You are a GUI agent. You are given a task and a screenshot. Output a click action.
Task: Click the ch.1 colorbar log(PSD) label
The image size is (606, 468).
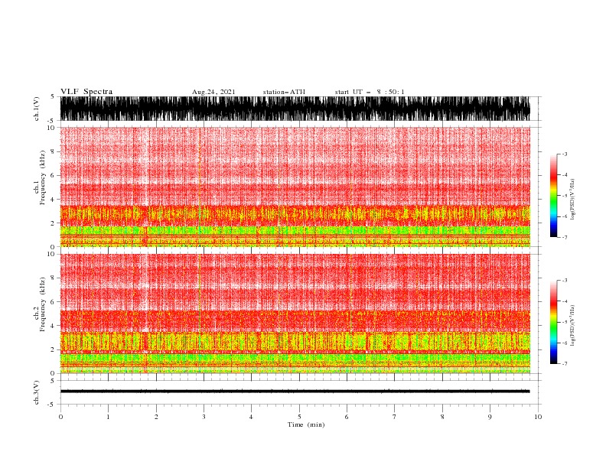[572, 200]
